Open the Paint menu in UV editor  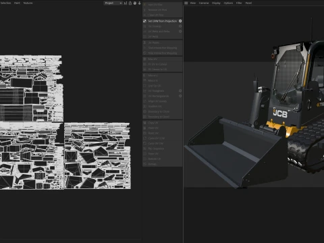pos(17,3)
